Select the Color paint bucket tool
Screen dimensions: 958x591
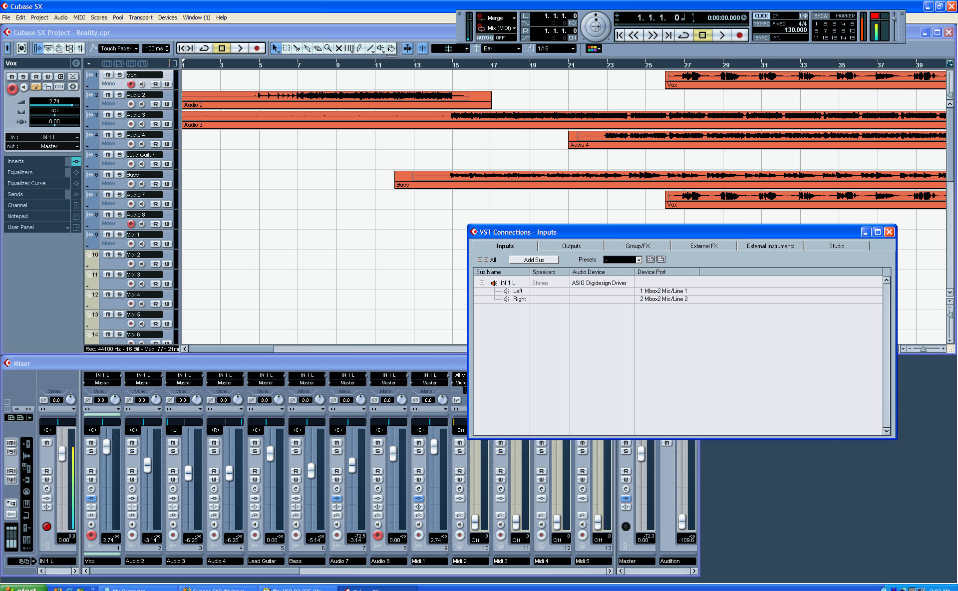point(391,48)
